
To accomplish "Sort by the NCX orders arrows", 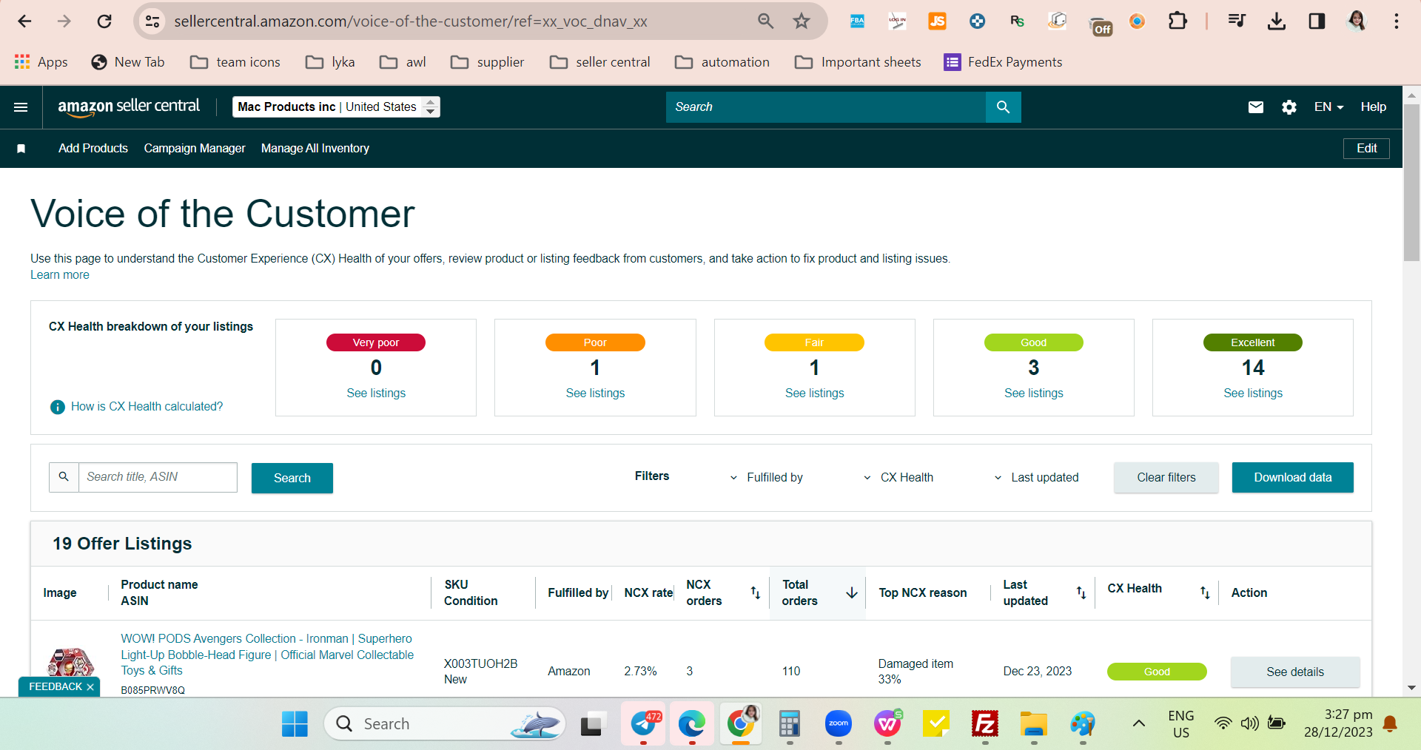I will point(755,592).
